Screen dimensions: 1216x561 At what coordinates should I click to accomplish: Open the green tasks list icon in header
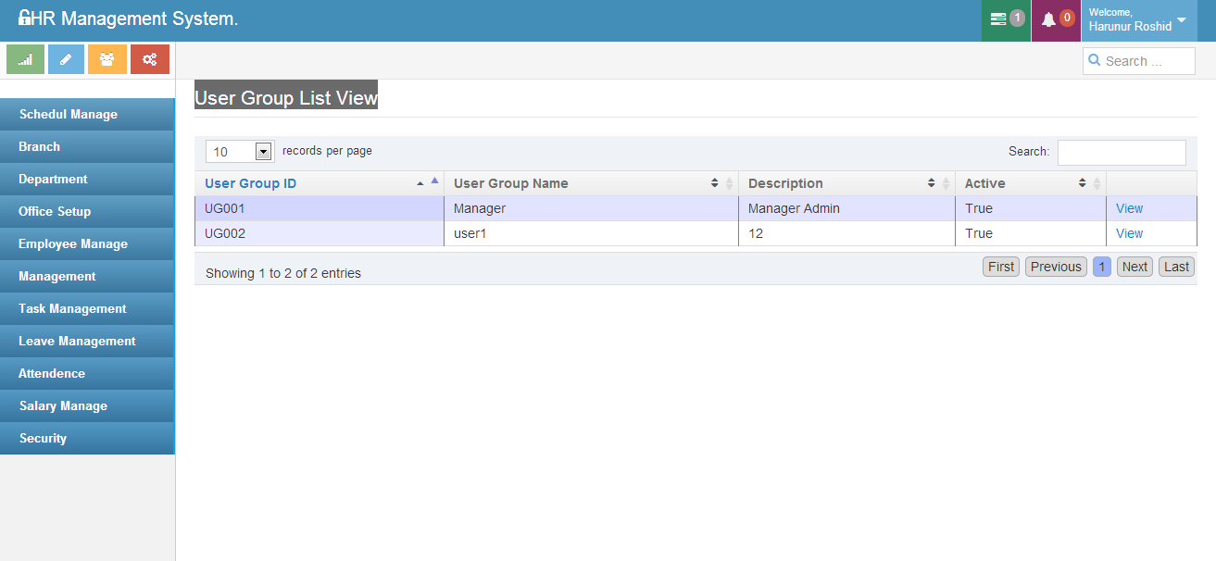998,19
